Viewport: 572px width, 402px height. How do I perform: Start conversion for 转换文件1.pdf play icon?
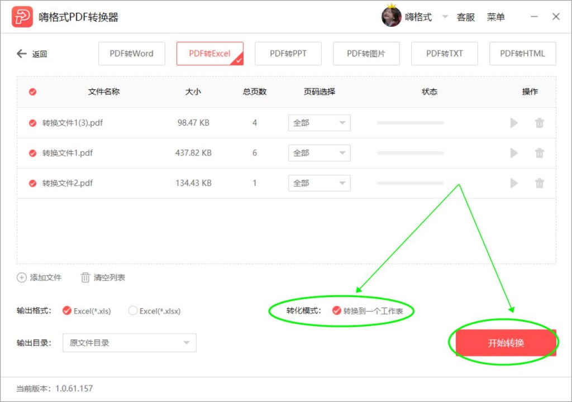point(514,153)
